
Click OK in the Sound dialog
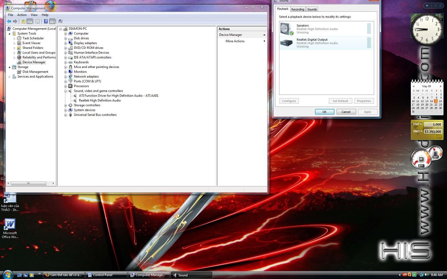click(325, 112)
